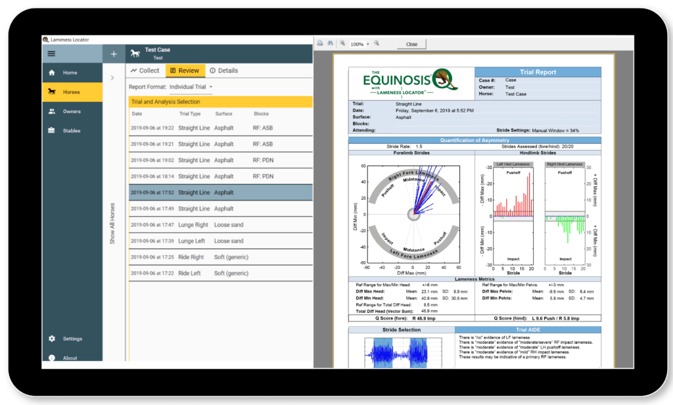Screen dimensions: 673x405
Task: Open Settings with the gear icon
Action: coord(72,339)
